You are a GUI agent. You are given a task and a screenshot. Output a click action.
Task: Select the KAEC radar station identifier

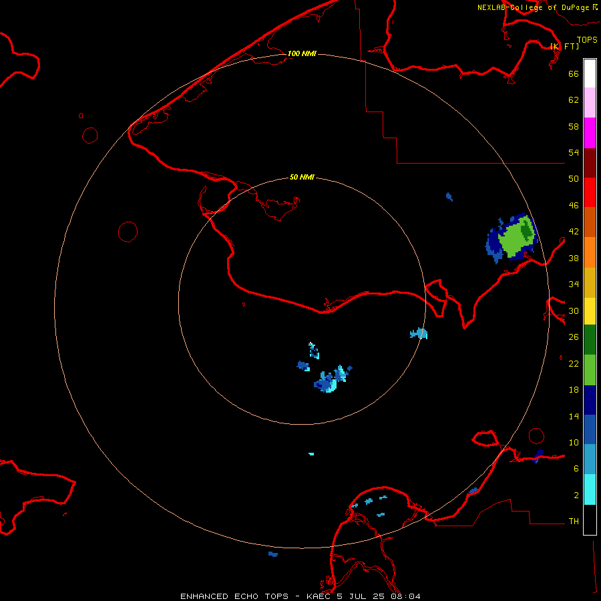click(320, 596)
